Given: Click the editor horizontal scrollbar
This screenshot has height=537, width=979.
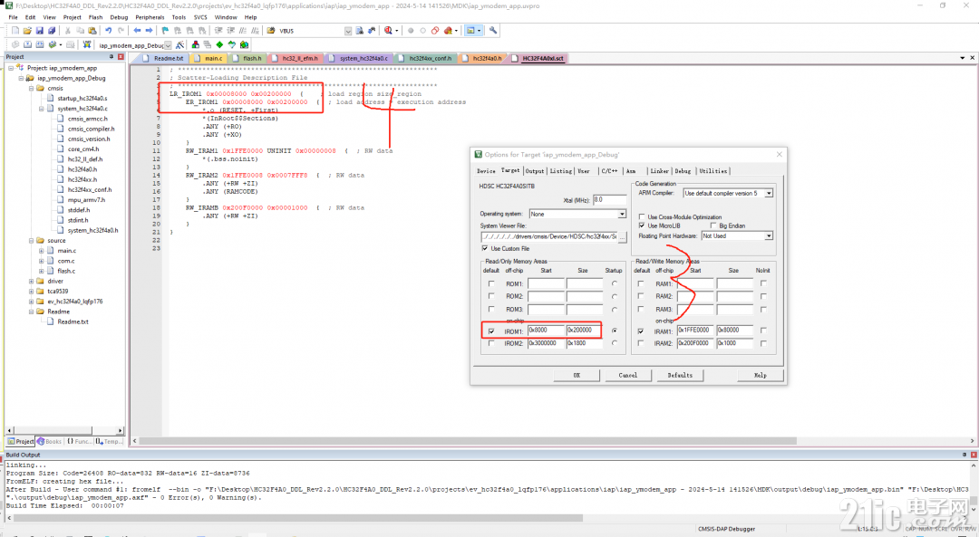Looking at the screenshot, I should click(x=553, y=441).
